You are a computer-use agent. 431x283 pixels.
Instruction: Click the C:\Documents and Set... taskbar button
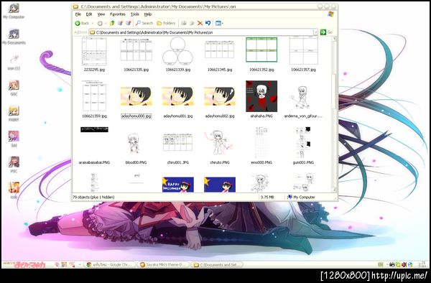(x=217, y=264)
